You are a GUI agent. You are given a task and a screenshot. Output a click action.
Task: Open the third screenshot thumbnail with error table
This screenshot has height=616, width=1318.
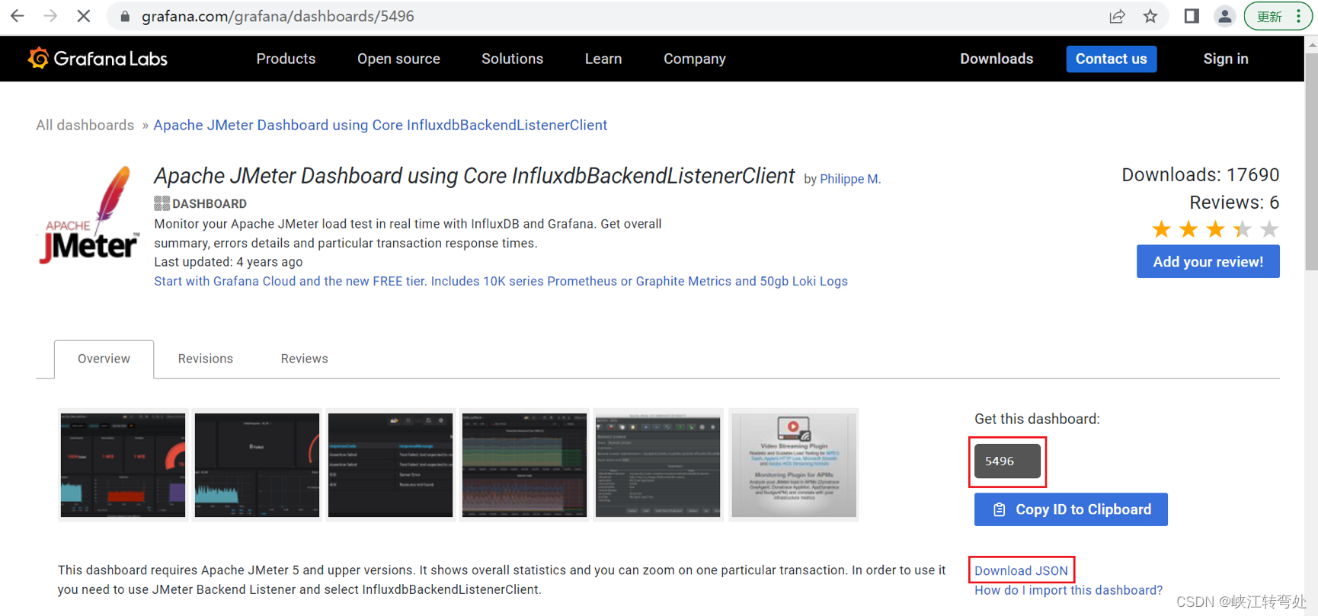click(390, 464)
